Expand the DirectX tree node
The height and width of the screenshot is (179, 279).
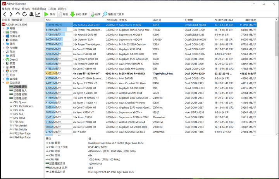(3, 60)
